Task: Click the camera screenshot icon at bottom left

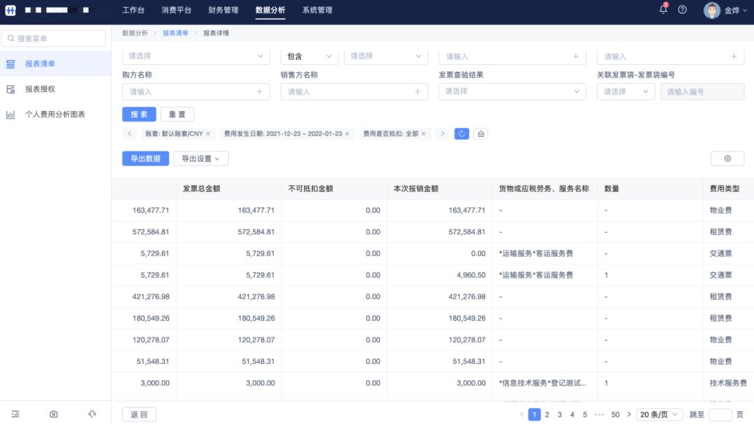Action: pyautogui.click(x=54, y=414)
